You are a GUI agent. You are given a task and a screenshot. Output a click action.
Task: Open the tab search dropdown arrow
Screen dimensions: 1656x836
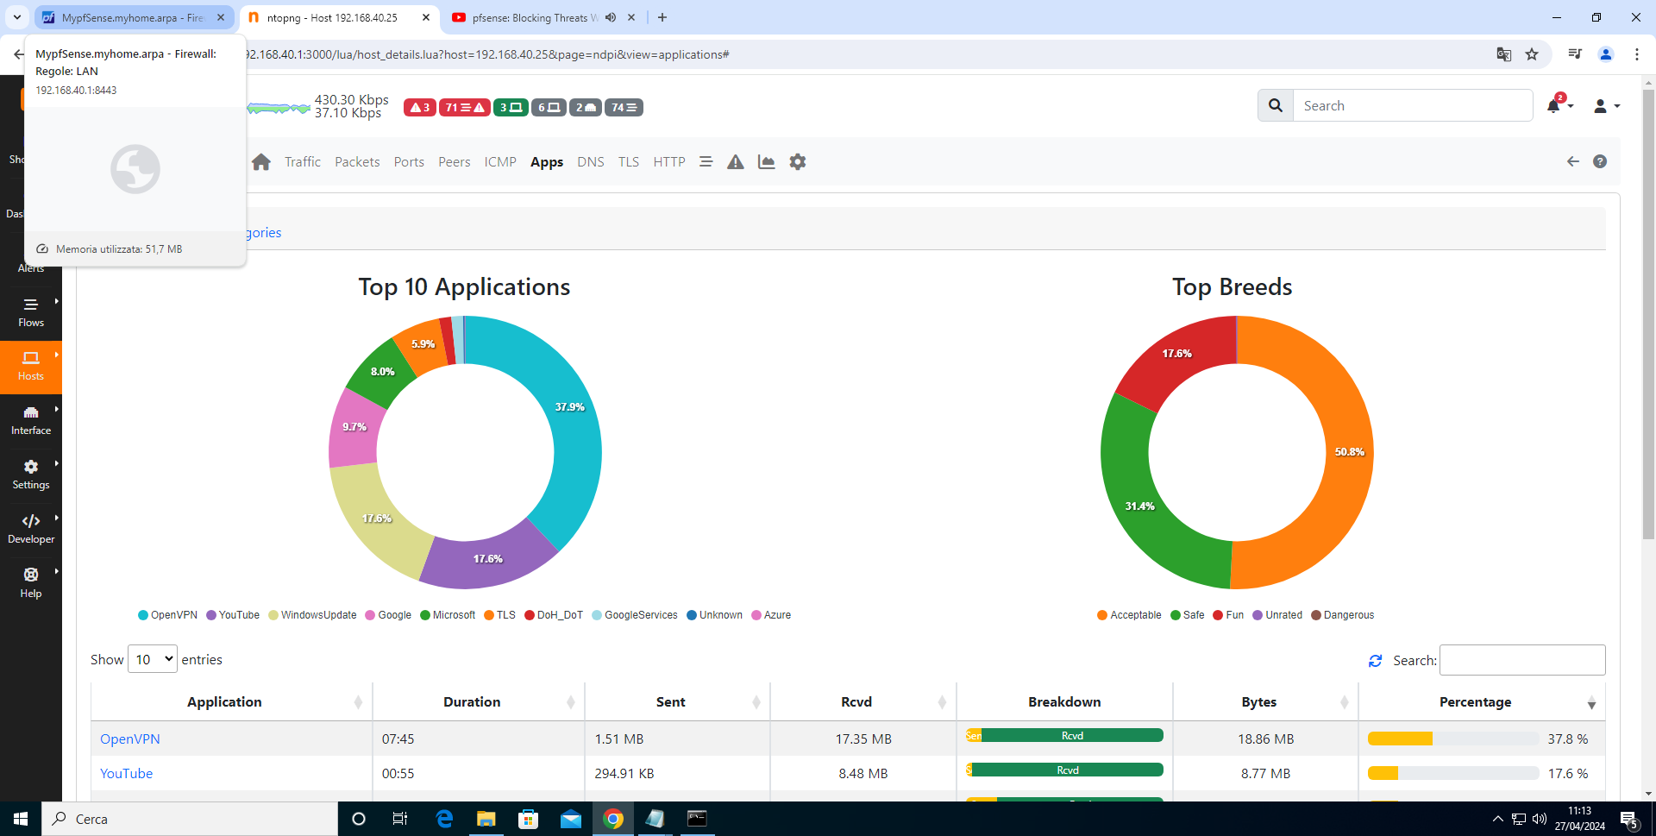[16, 17]
